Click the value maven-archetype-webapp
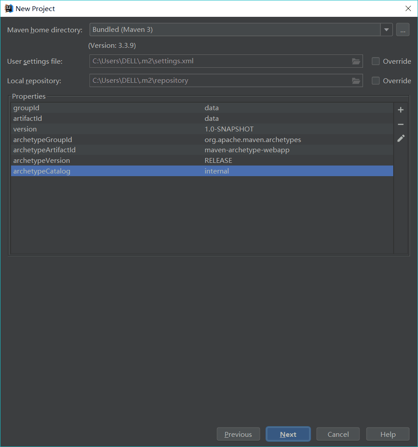Image resolution: width=418 pixels, height=447 pixels. point(247,150)
